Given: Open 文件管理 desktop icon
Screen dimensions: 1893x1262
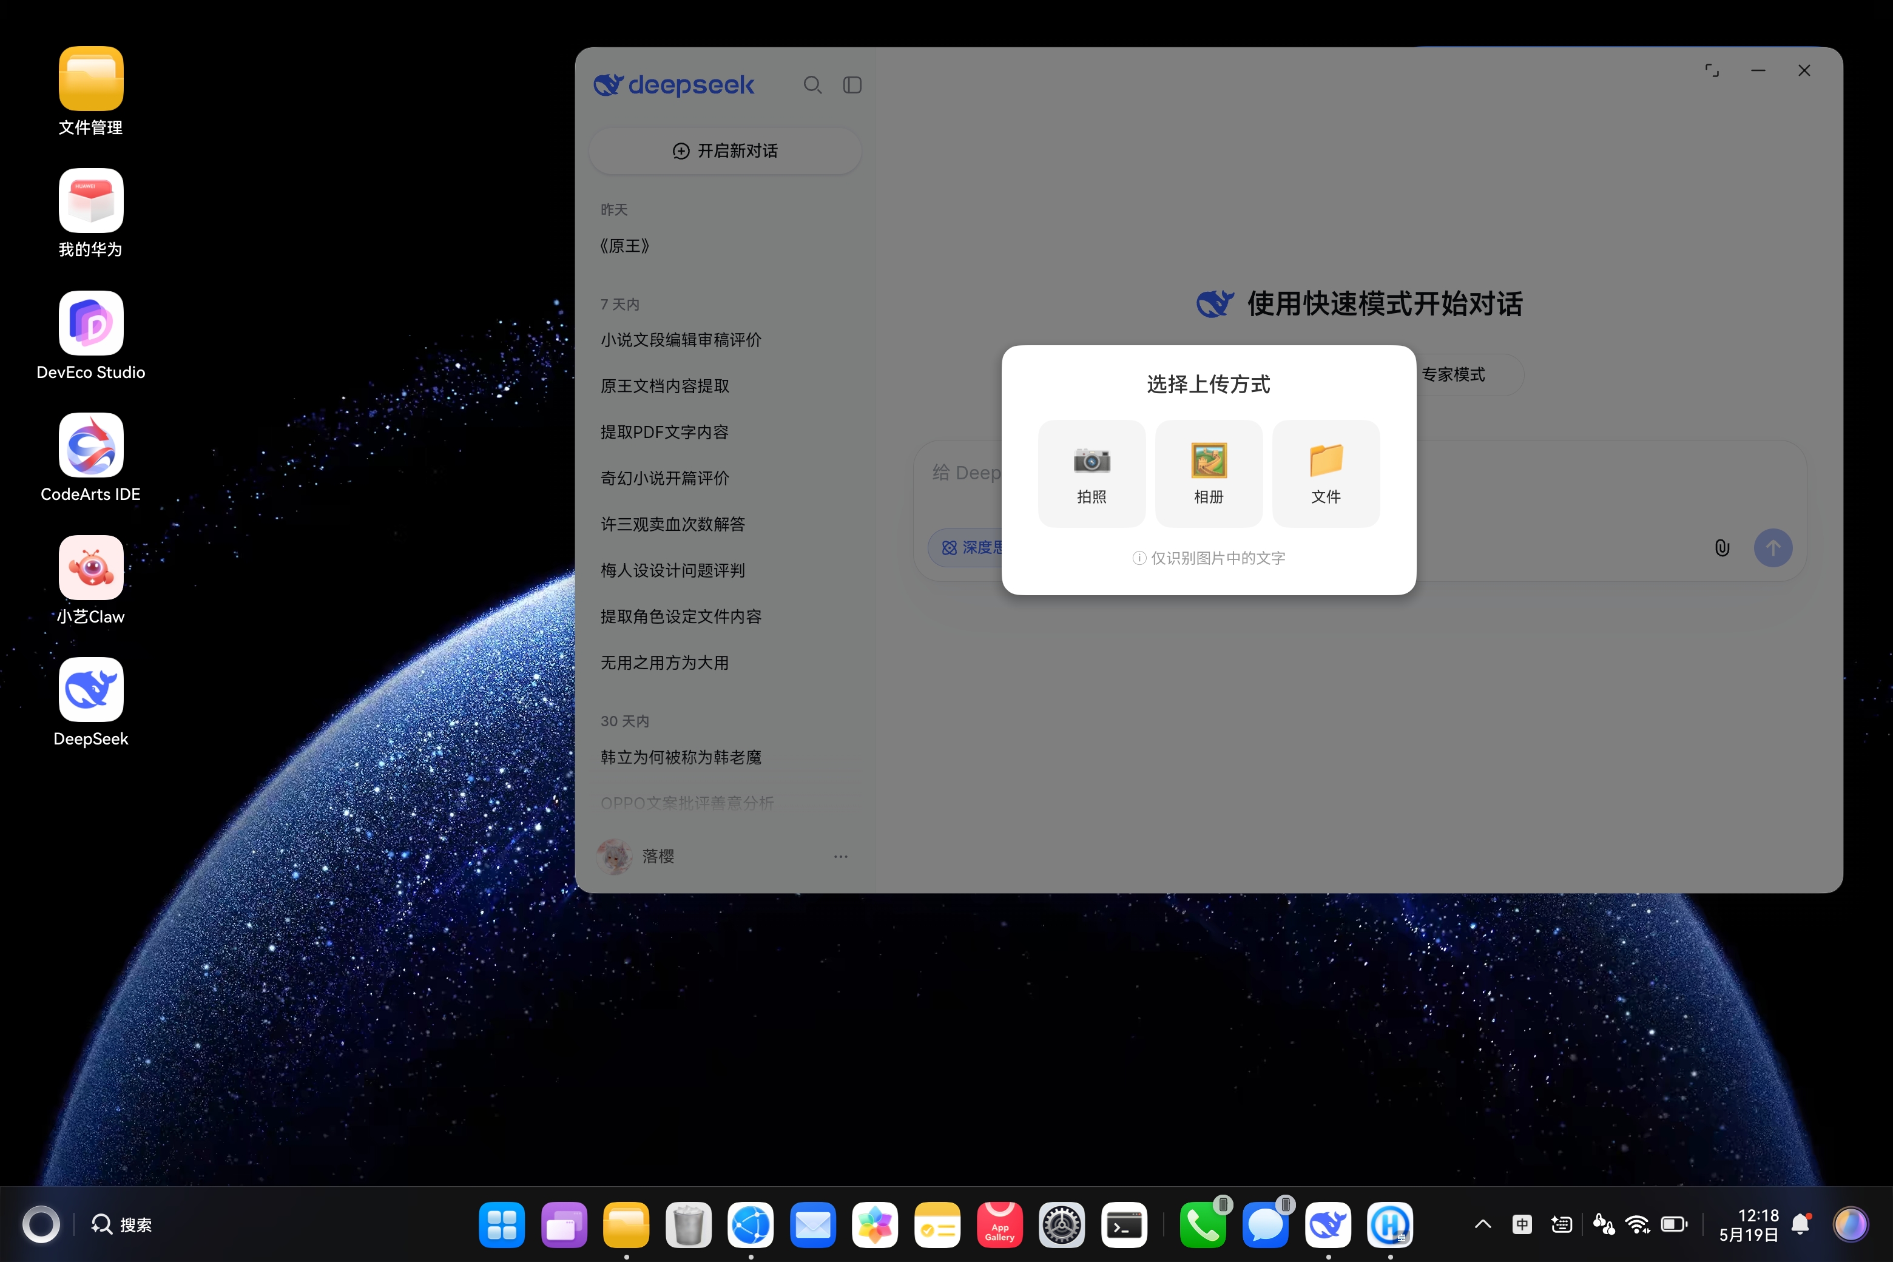Looking at the screenshot, I should (91, 92).
